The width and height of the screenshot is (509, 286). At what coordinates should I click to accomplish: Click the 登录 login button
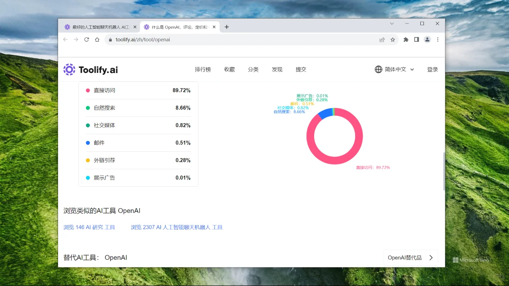click(x=432, y=69)
